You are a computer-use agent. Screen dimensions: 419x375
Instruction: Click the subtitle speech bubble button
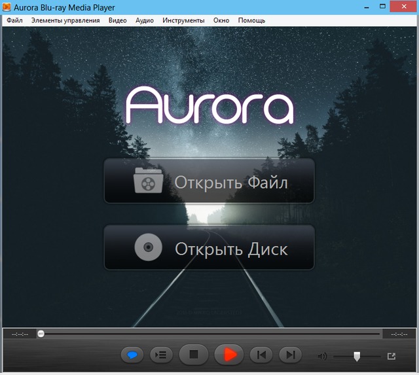click(x=132, y=355)
